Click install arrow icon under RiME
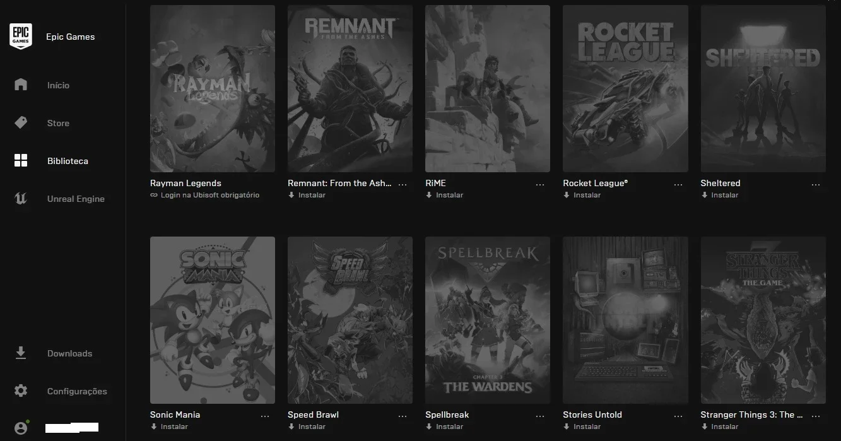Viewport: 841px width, 441px height. pos(429,195)
